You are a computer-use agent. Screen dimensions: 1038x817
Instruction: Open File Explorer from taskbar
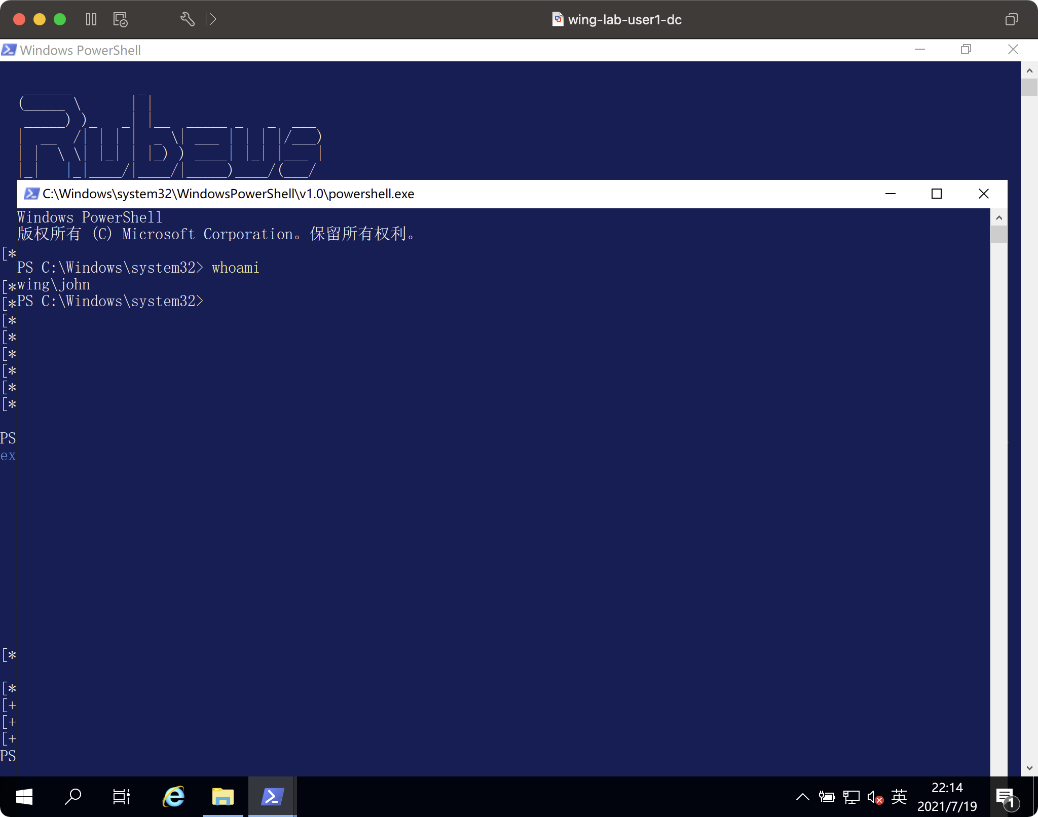pyautogui.click(x=223, y=797)
